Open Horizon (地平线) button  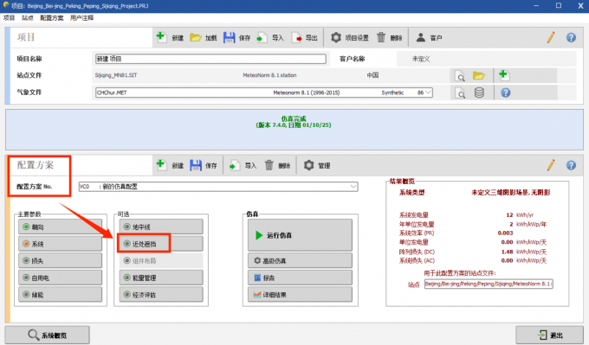pos(161,227)
